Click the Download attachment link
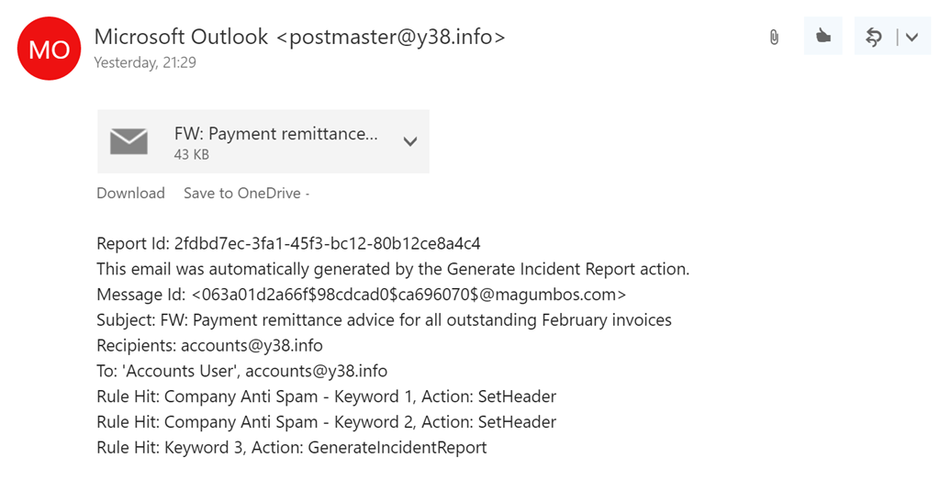The image size is (940, 480). (x=130, y=193)
